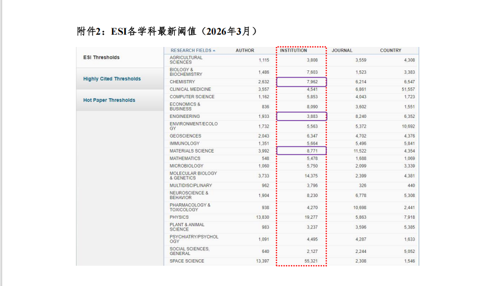Select the ENGINEERING institution value 3,883
This screenshot has width=491, height=286.
pos(312,116)
